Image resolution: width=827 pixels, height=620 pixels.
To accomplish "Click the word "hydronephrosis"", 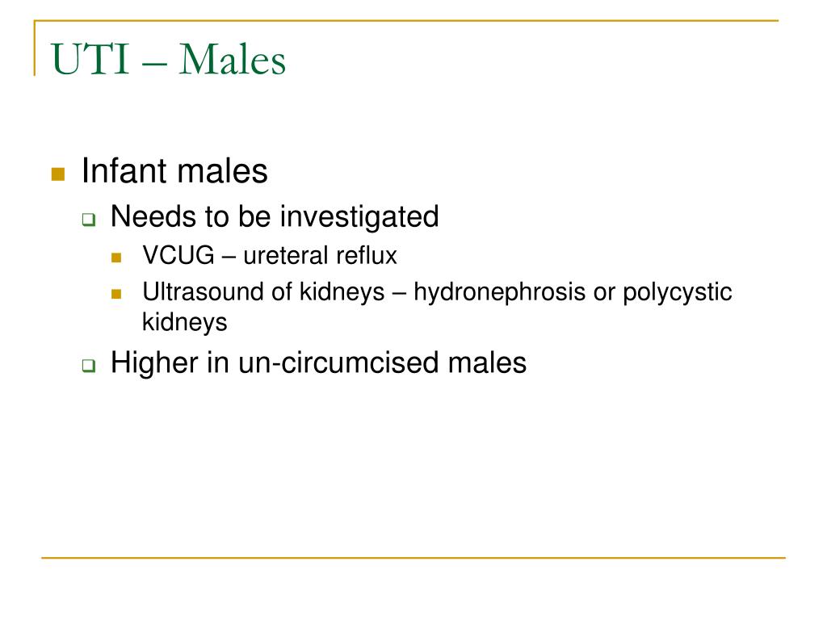I will click(499, 292).
